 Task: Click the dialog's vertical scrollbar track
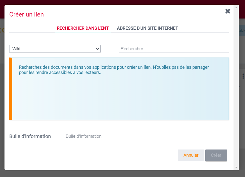tap(236, 87)
